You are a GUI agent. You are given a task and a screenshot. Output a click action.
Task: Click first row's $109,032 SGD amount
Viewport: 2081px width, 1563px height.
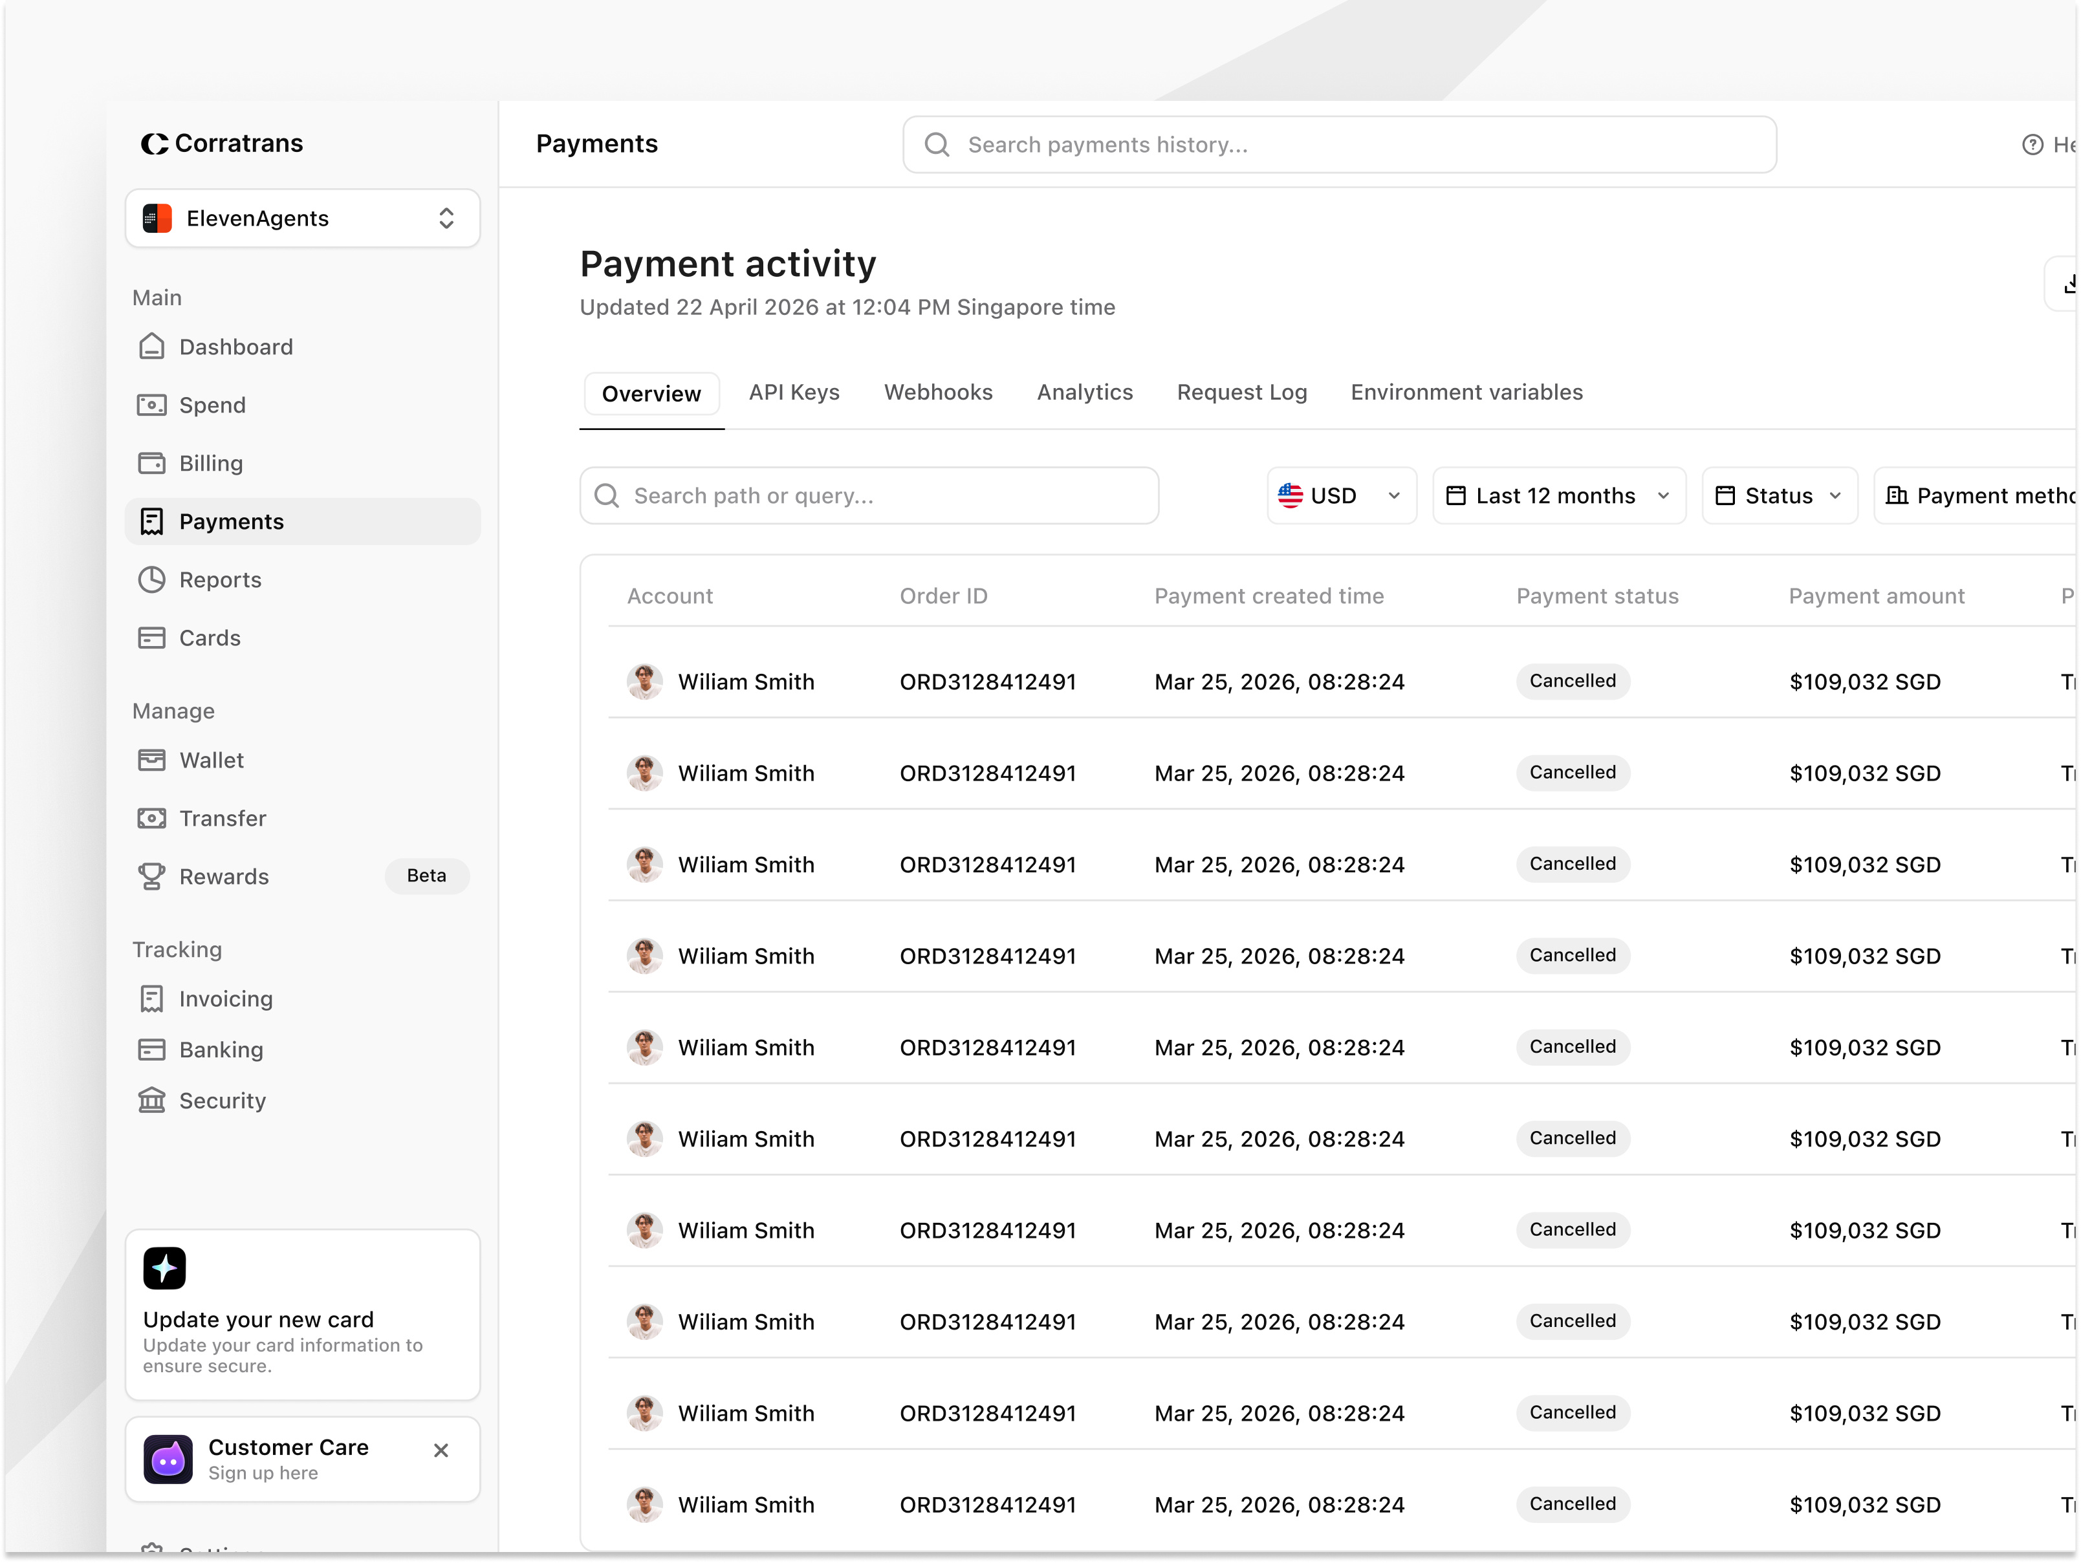(x=1865, y=682)
